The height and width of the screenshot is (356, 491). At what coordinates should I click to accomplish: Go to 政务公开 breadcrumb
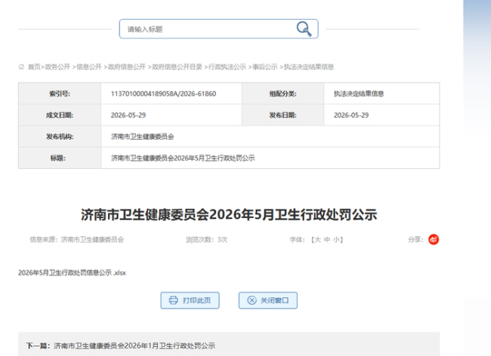[x=57, y=67]
